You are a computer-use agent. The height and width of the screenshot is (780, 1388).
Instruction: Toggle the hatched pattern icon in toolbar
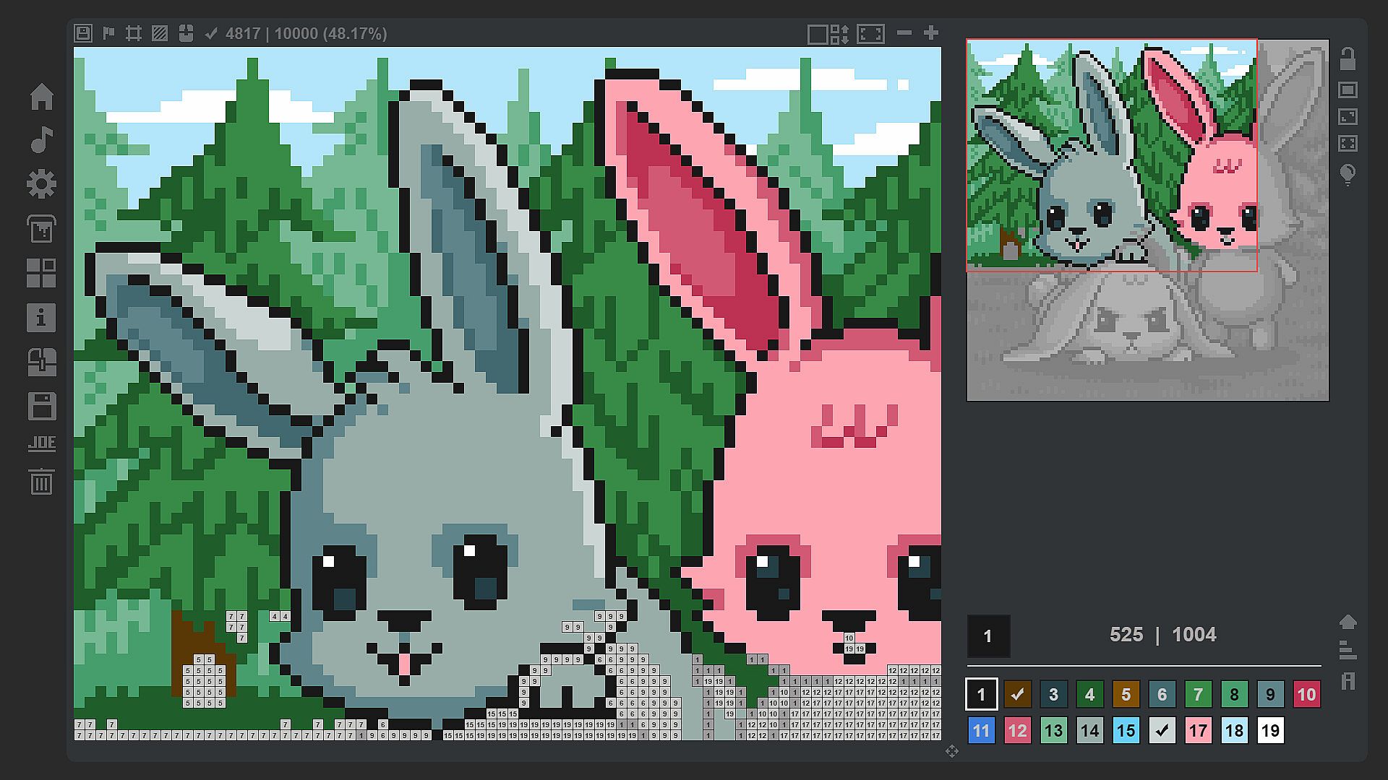tap(160, 33)
